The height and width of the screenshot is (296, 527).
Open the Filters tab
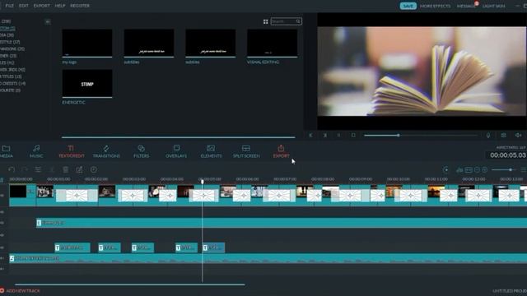(x=141, y=151)
